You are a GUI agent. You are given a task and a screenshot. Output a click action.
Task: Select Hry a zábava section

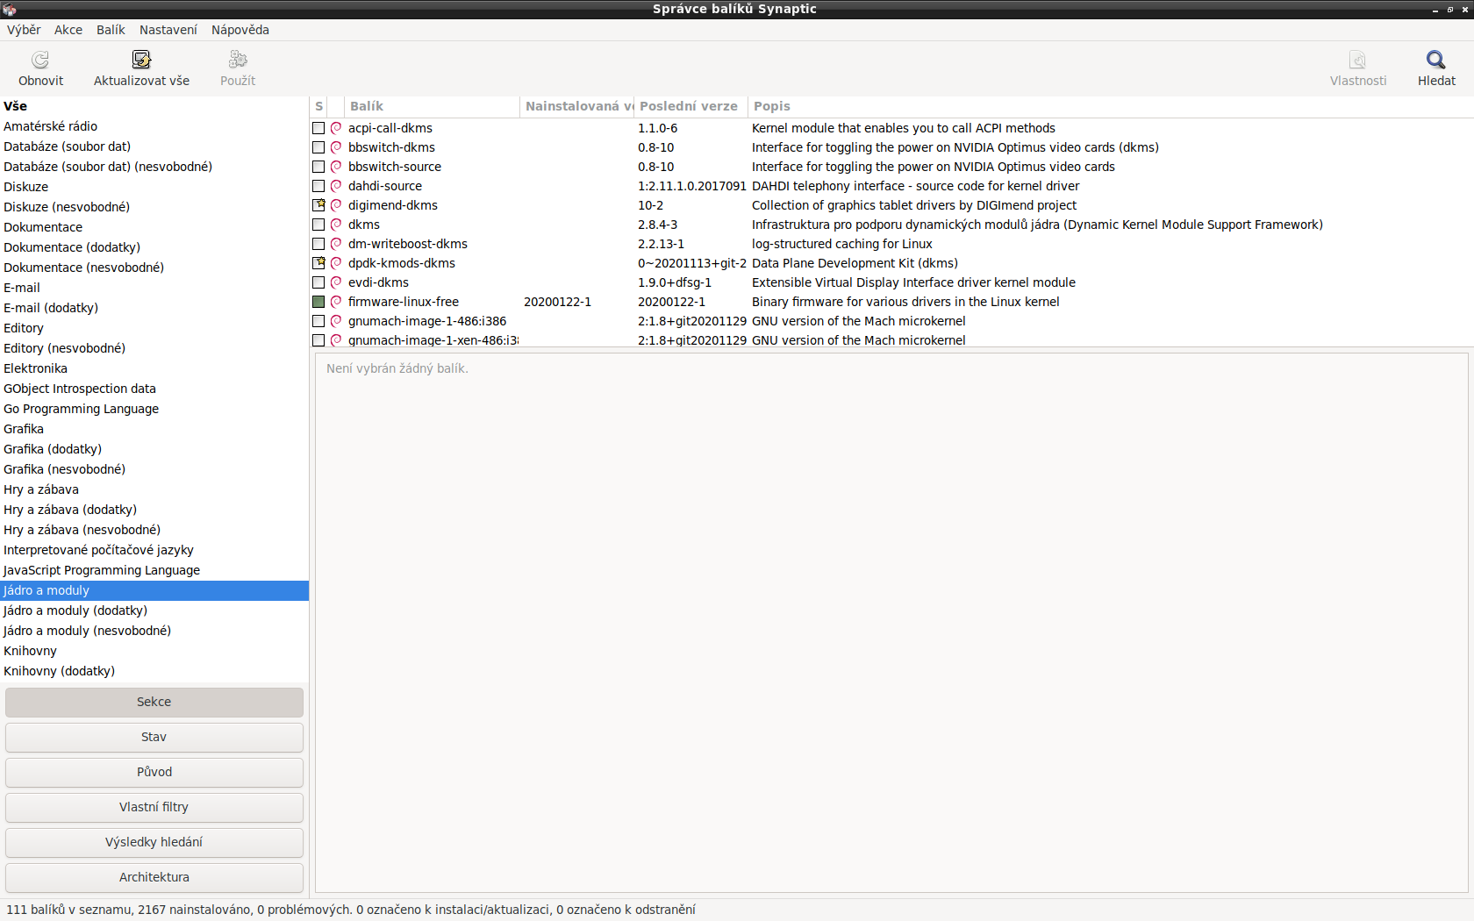pos(154,489)
